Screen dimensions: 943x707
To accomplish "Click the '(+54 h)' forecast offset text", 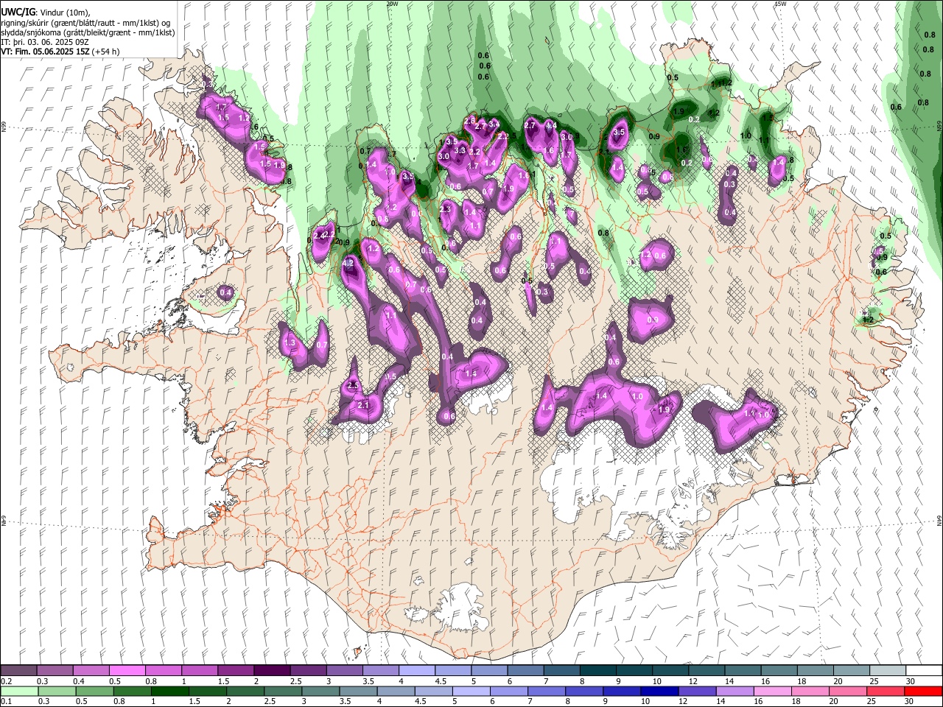I will tap(105, 52).
